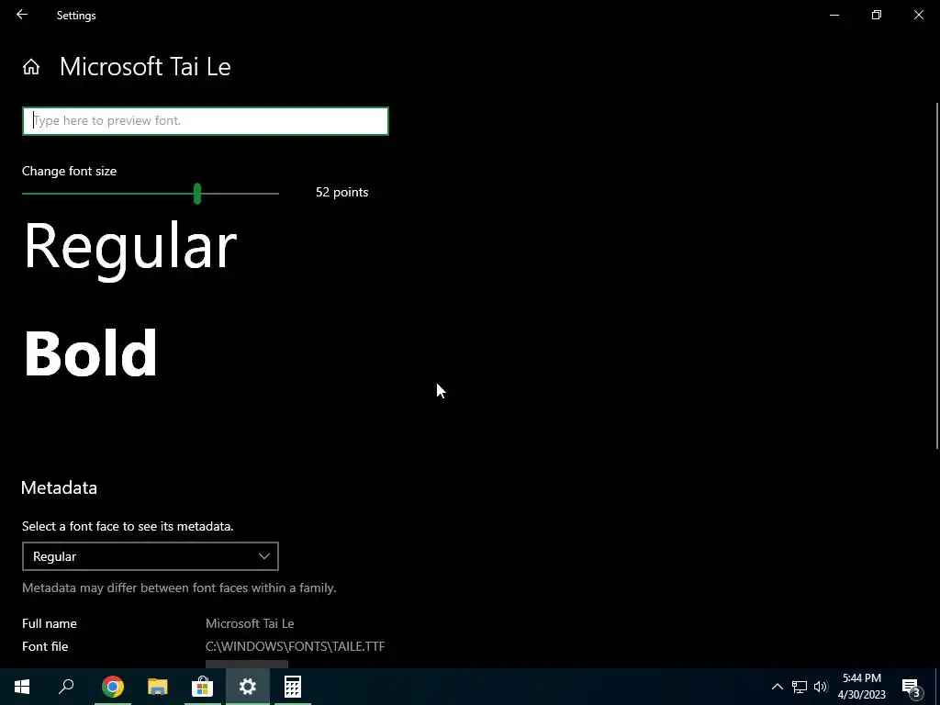Click the font size slider thumb
The image size is (940, 705).
point(197,194)
